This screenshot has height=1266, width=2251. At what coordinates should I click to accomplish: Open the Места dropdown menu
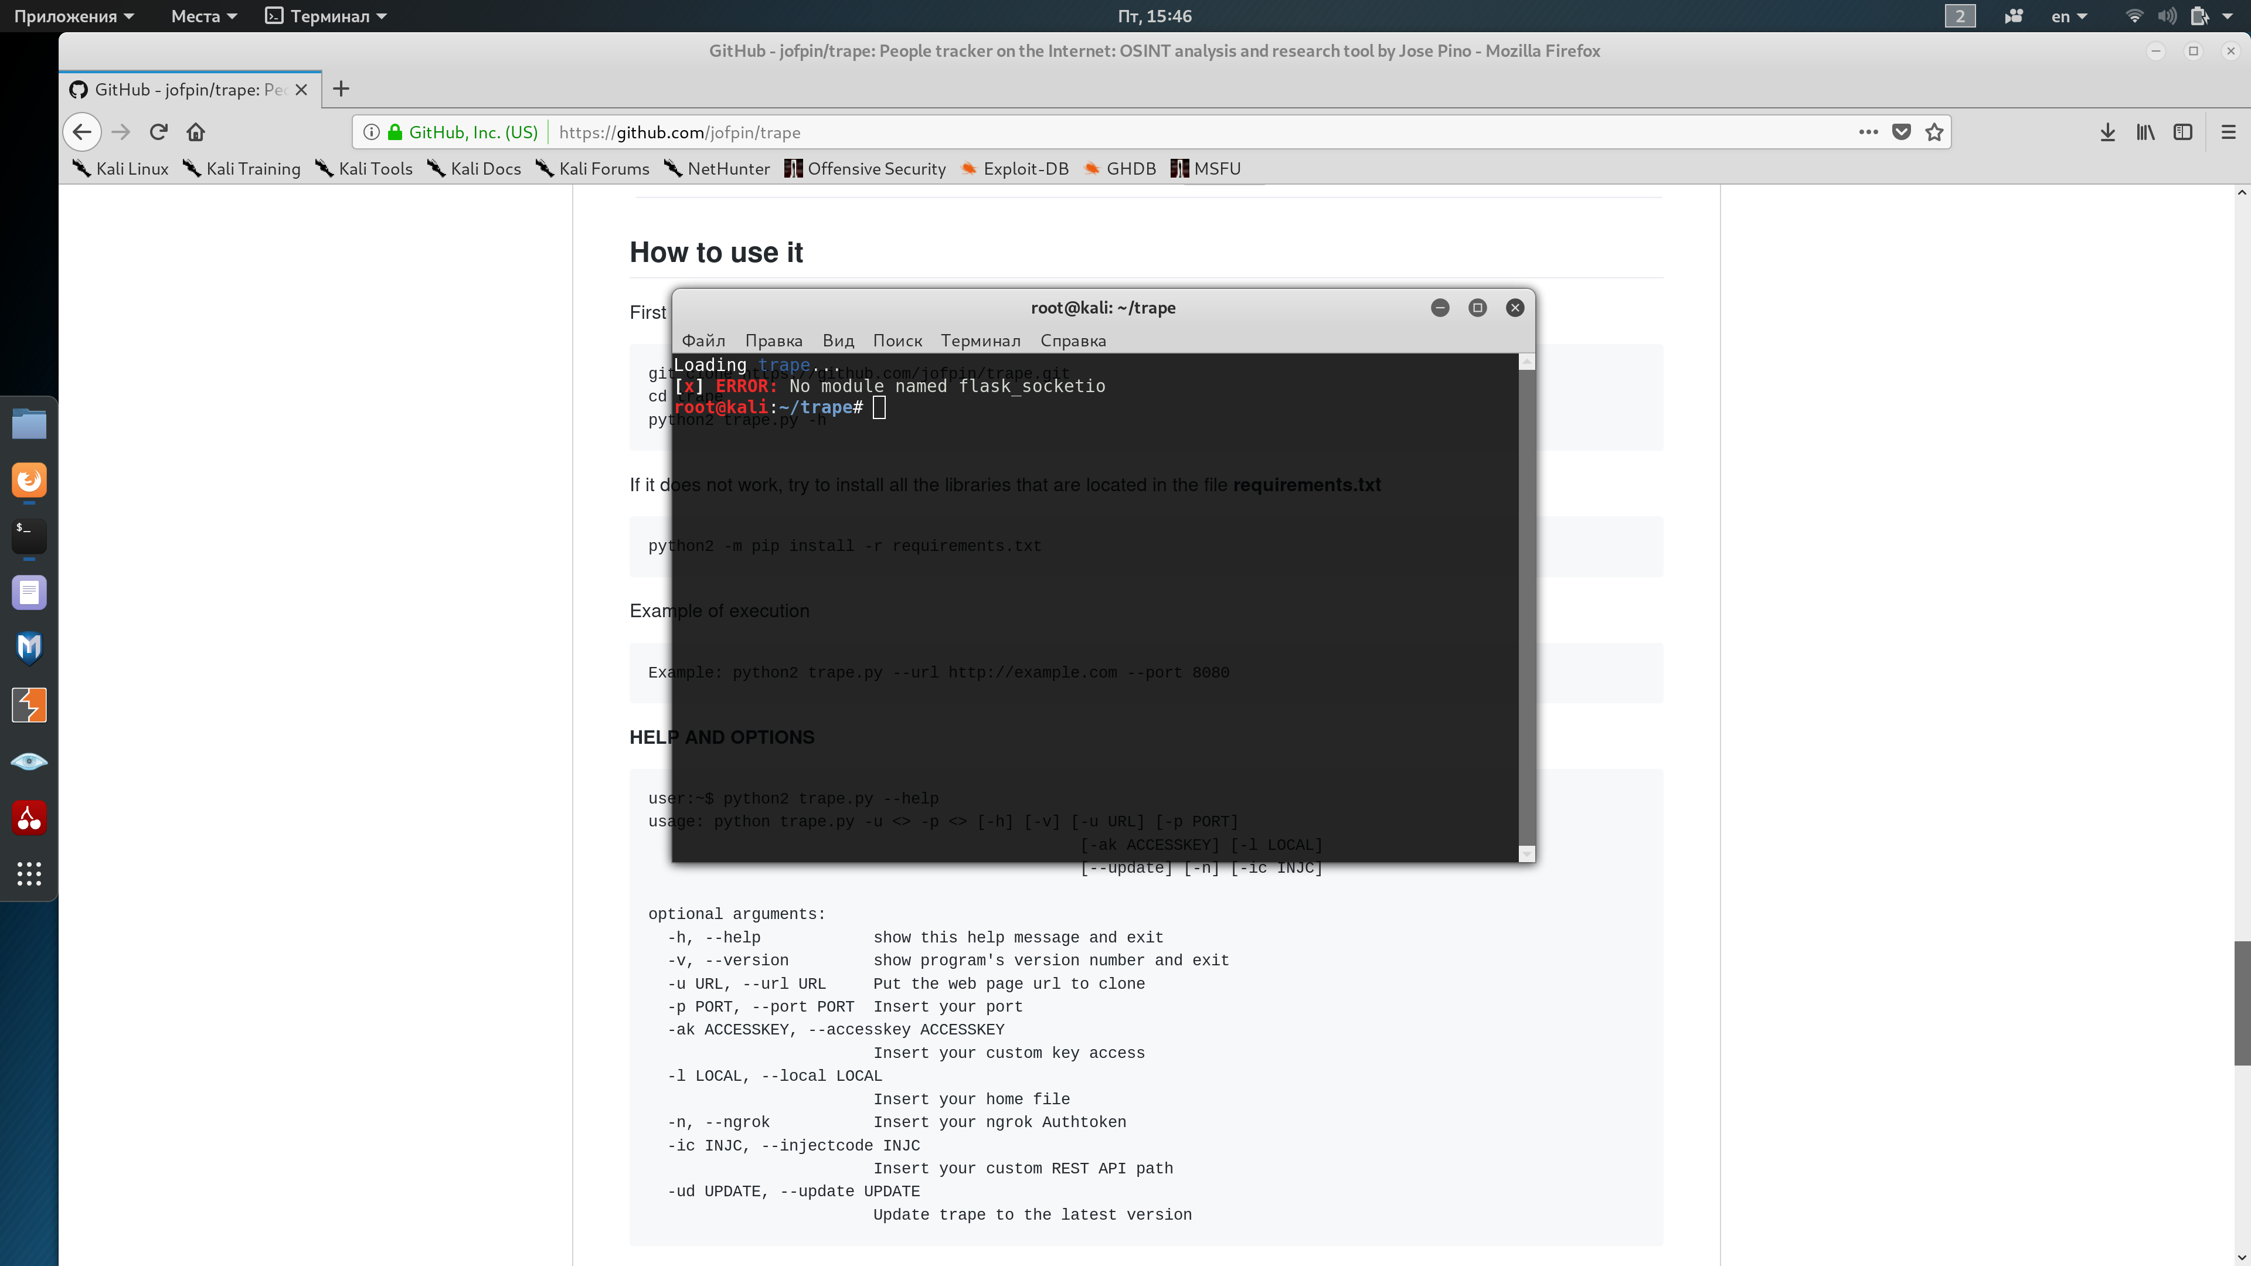click(203, 16)
